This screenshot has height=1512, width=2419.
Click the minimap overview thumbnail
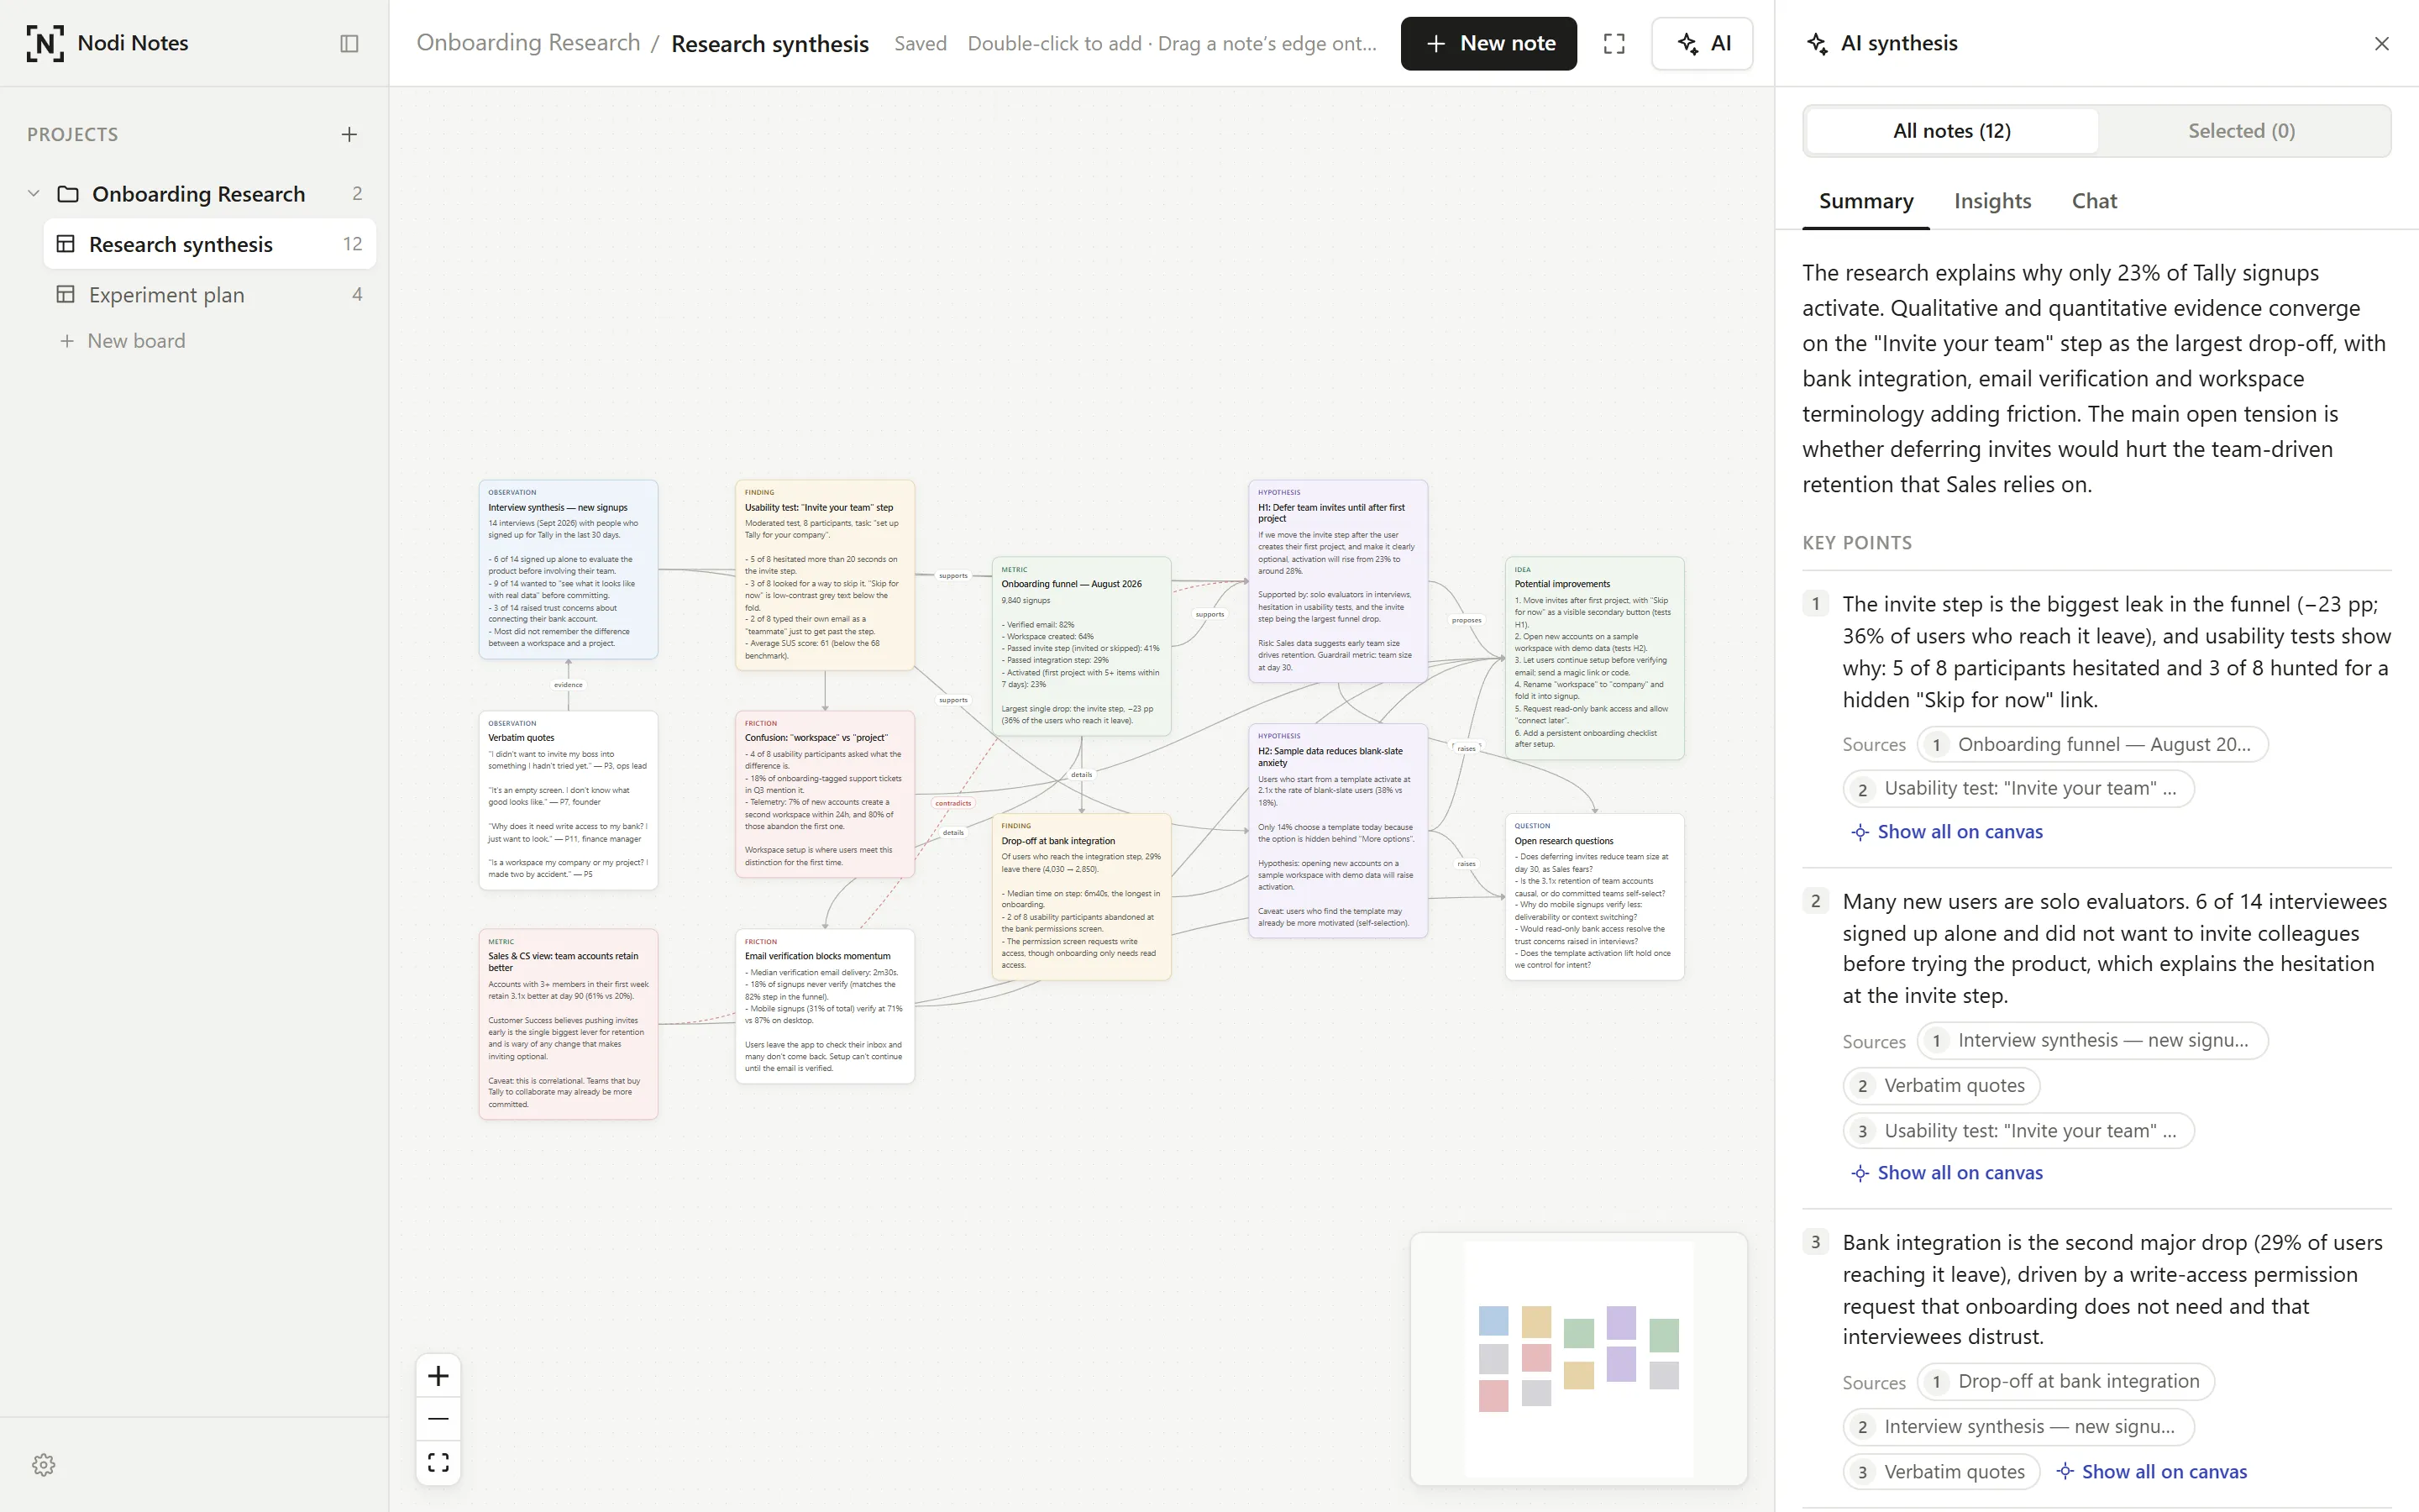[1578, 1358]
